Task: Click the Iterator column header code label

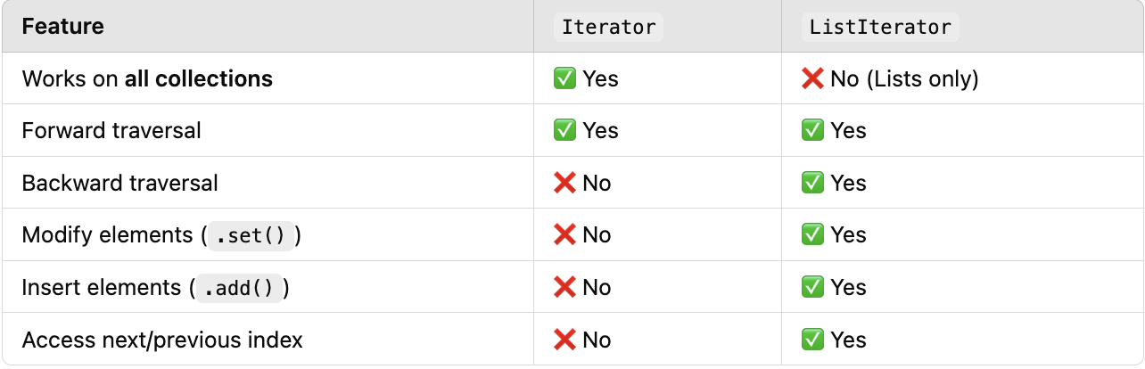Action: [609, 27]
